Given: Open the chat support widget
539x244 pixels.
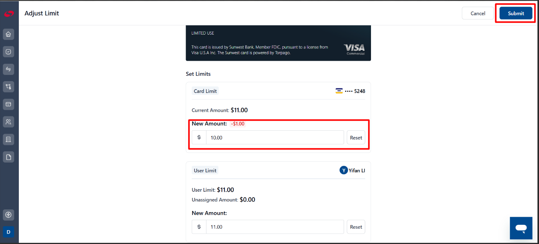Looking at the screenshot, I should (521, 228).
